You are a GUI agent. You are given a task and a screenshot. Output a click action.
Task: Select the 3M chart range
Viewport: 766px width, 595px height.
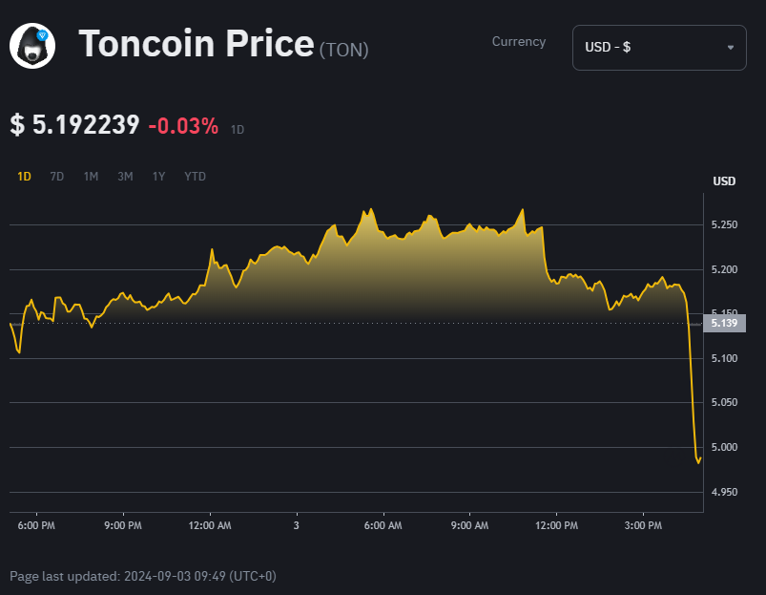[125, 177]
